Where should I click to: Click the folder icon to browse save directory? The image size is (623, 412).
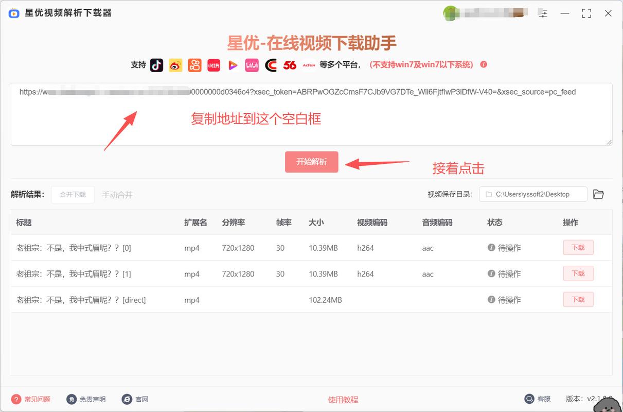tap(598, 194)
